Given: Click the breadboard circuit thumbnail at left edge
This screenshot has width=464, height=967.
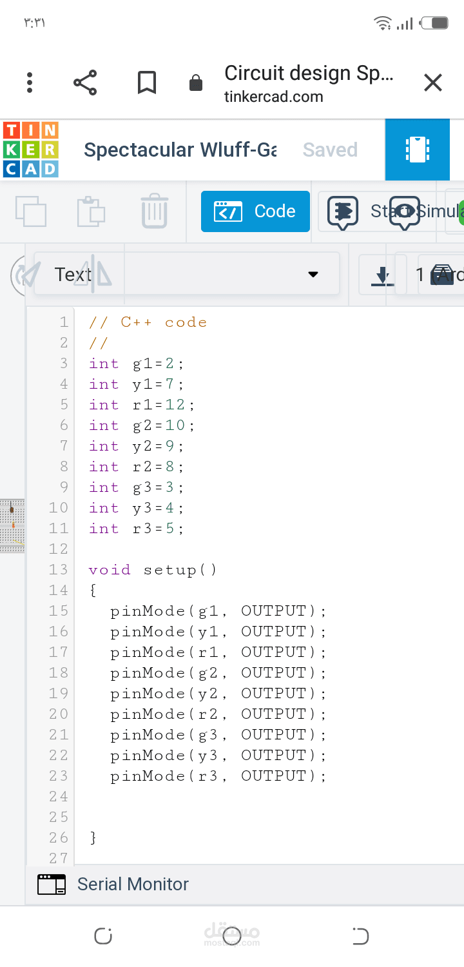Looking at the screenshot, I should coord(12,525).
